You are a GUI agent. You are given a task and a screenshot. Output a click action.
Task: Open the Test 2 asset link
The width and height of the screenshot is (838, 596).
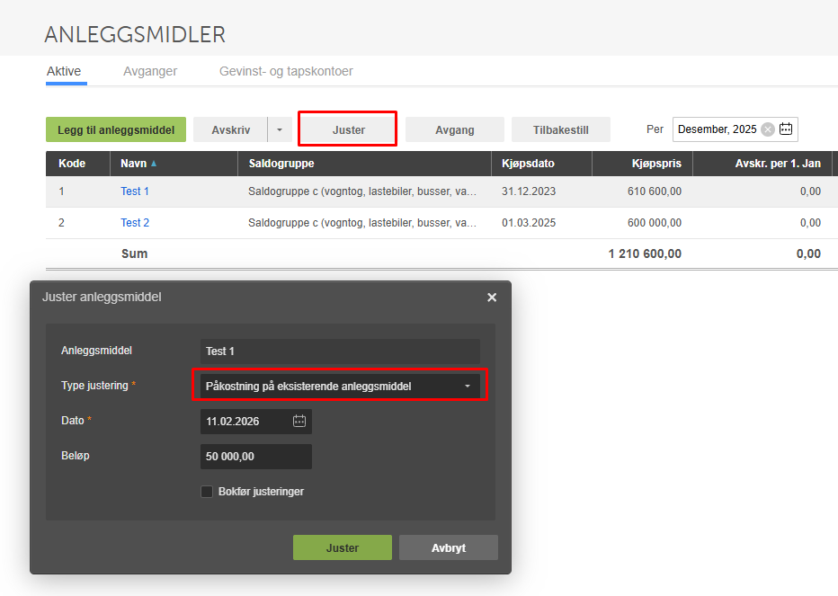point(135,223)
